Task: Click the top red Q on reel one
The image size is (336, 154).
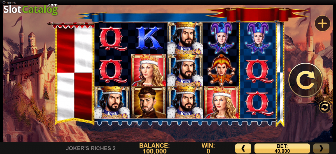Action: (x=112, y=38)
